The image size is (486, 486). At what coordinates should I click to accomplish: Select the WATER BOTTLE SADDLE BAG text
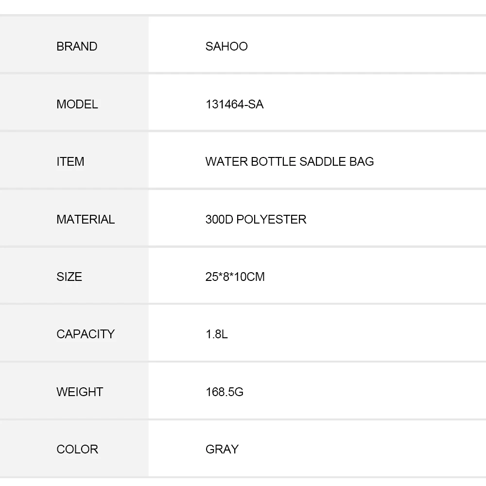290,161
